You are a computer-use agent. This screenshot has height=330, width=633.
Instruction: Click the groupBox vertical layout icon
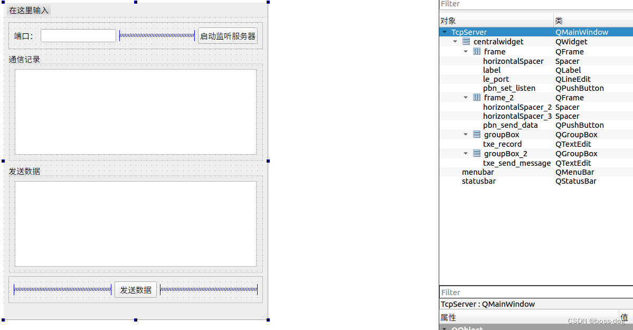pos(477,135)
